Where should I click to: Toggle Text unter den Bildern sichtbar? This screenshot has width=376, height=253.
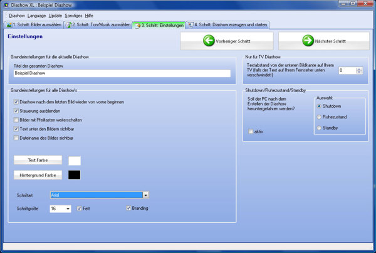pos(16,129)
